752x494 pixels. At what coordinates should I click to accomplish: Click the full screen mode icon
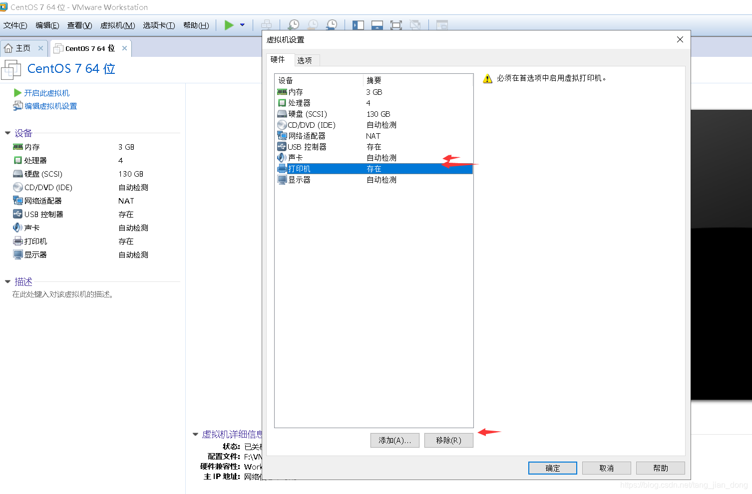(396, 25)
